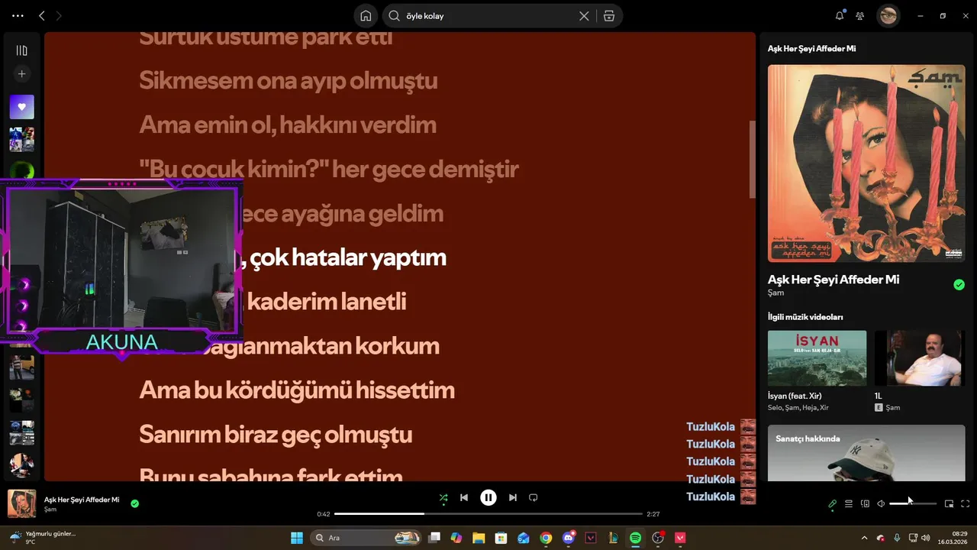
Task: Open OBS Studio from taskbar
Action: 658,538
